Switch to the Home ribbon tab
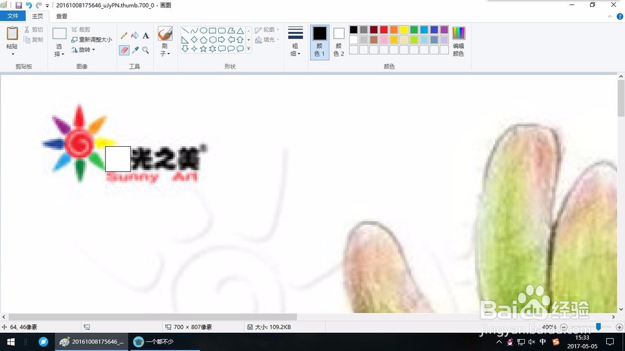 tap(37, 16)
